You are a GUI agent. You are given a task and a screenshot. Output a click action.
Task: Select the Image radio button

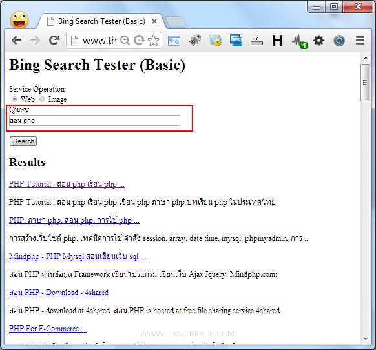tap(42, 99)
